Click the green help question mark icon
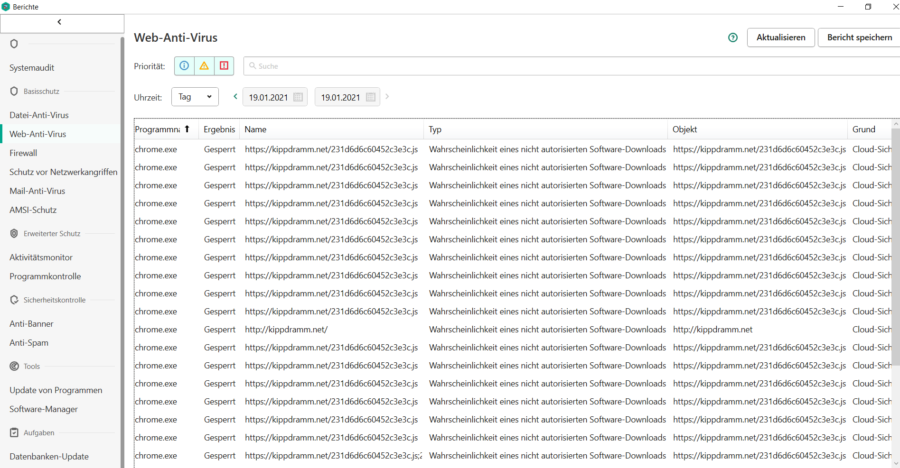This screenshot has width=900, height=468. (x=733, y=37)
